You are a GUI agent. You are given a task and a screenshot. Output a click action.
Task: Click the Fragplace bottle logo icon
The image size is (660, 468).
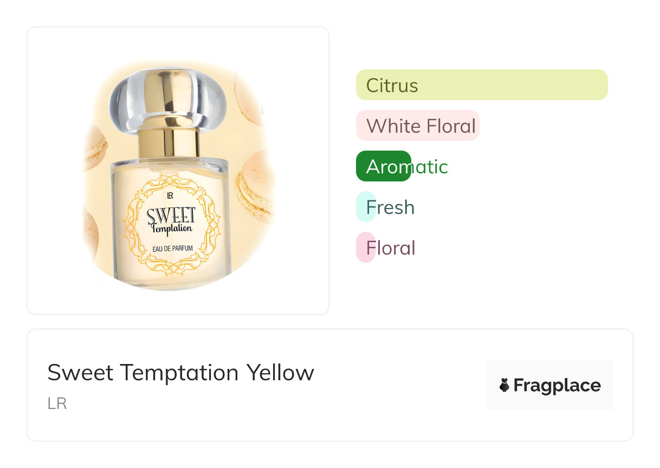click(x=504, y=386)
